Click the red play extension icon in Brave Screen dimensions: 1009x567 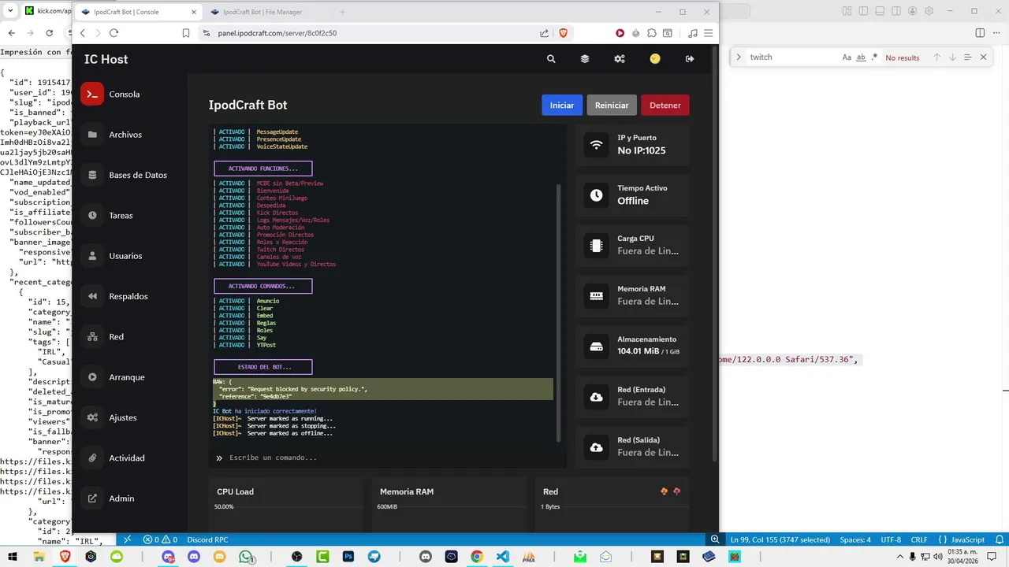click(620, 33)
